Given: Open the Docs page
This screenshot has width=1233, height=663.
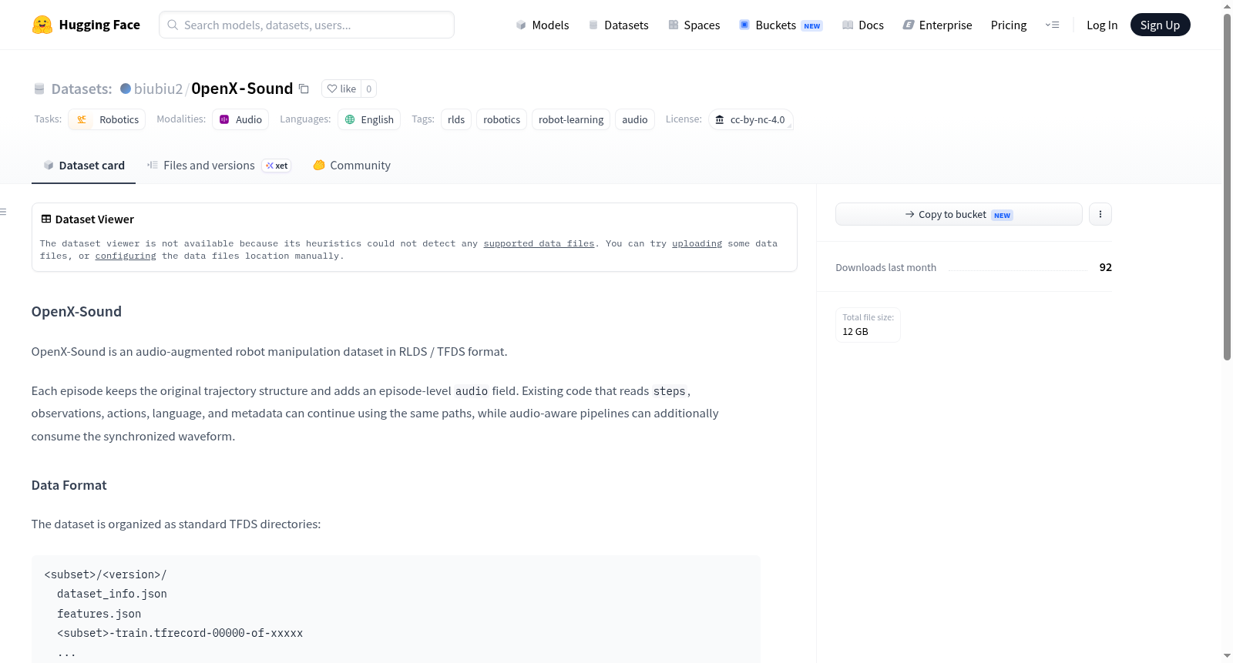Looking at the screenshot, I should pos(863,25).
